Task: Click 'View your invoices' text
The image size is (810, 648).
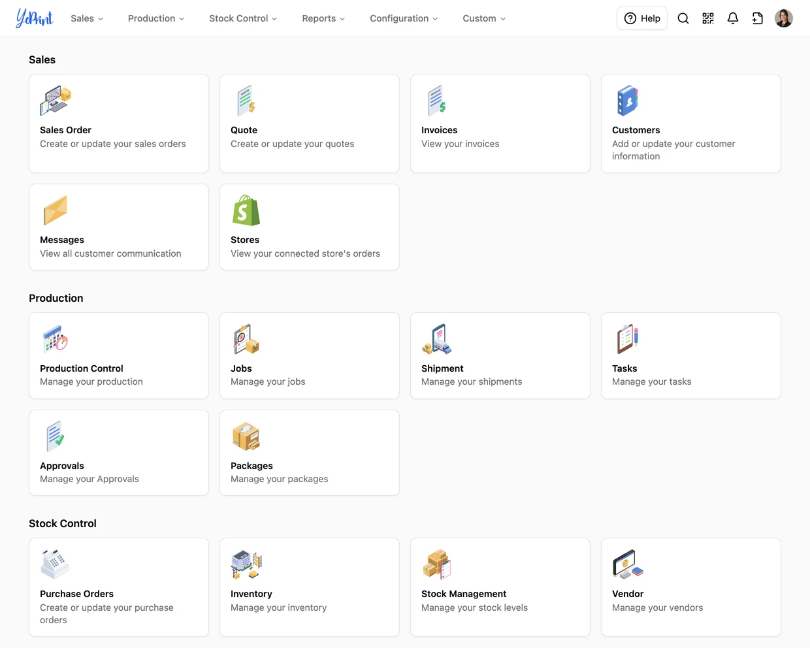Action: coord(460,144)
